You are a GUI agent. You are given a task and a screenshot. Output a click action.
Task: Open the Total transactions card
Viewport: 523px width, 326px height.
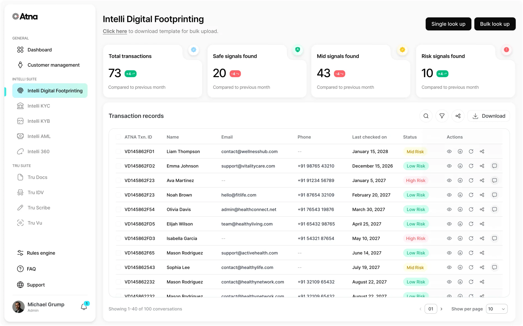coord(153,71)
